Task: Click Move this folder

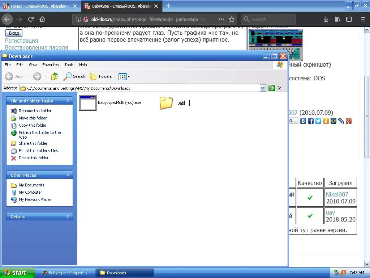Action: tap(33, 118)
